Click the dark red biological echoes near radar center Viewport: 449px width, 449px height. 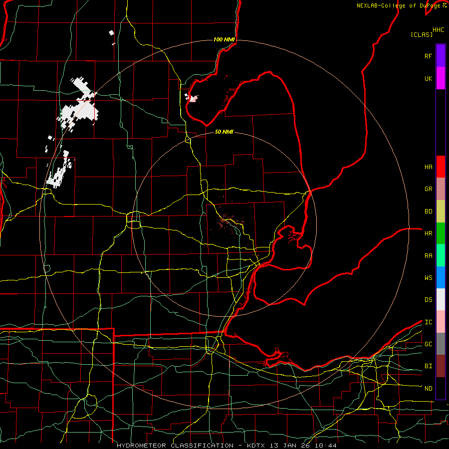point(225,223)
